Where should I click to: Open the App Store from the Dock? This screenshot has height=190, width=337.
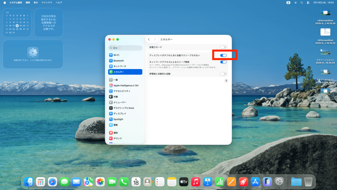pyautogui.click(x=255, y=182)
